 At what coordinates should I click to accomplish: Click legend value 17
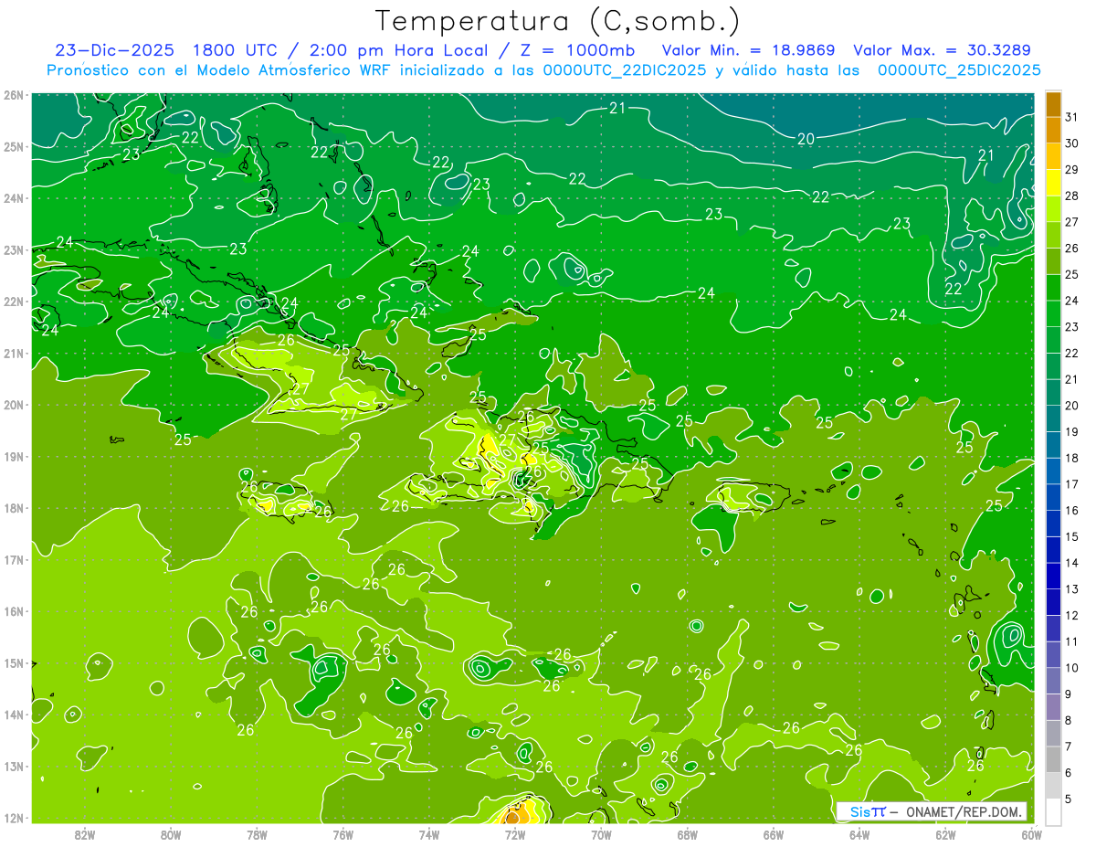click(x=1072, y=484)
